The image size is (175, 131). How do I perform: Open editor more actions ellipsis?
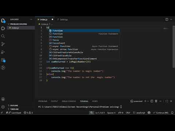(171, 19)
